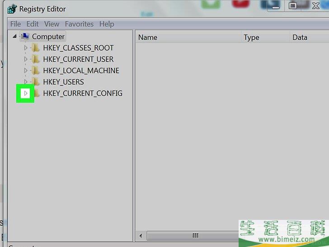The image size is (329, 247).
Task: Open the Help menu
Action: click(107, 24)
